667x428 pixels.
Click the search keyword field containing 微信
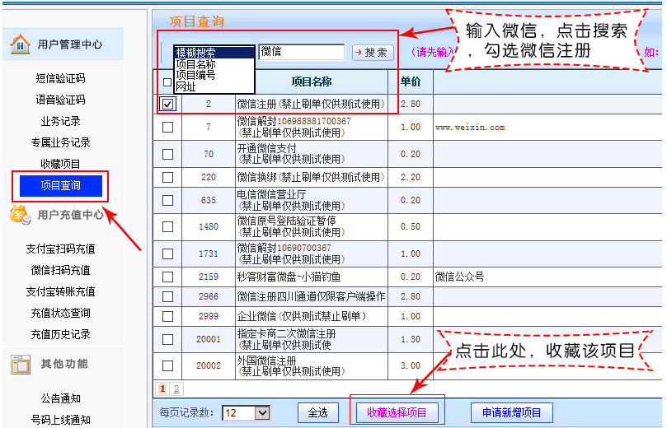301,52
